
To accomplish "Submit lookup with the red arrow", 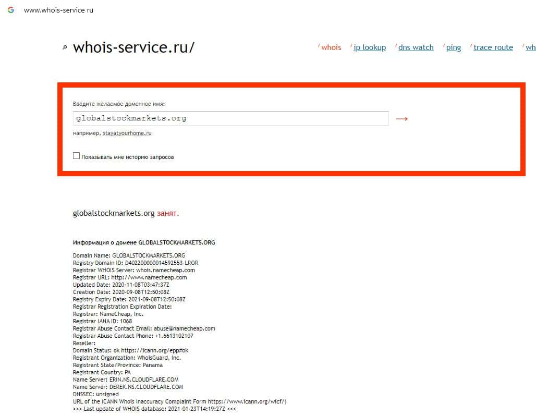I will pos(401,119).
